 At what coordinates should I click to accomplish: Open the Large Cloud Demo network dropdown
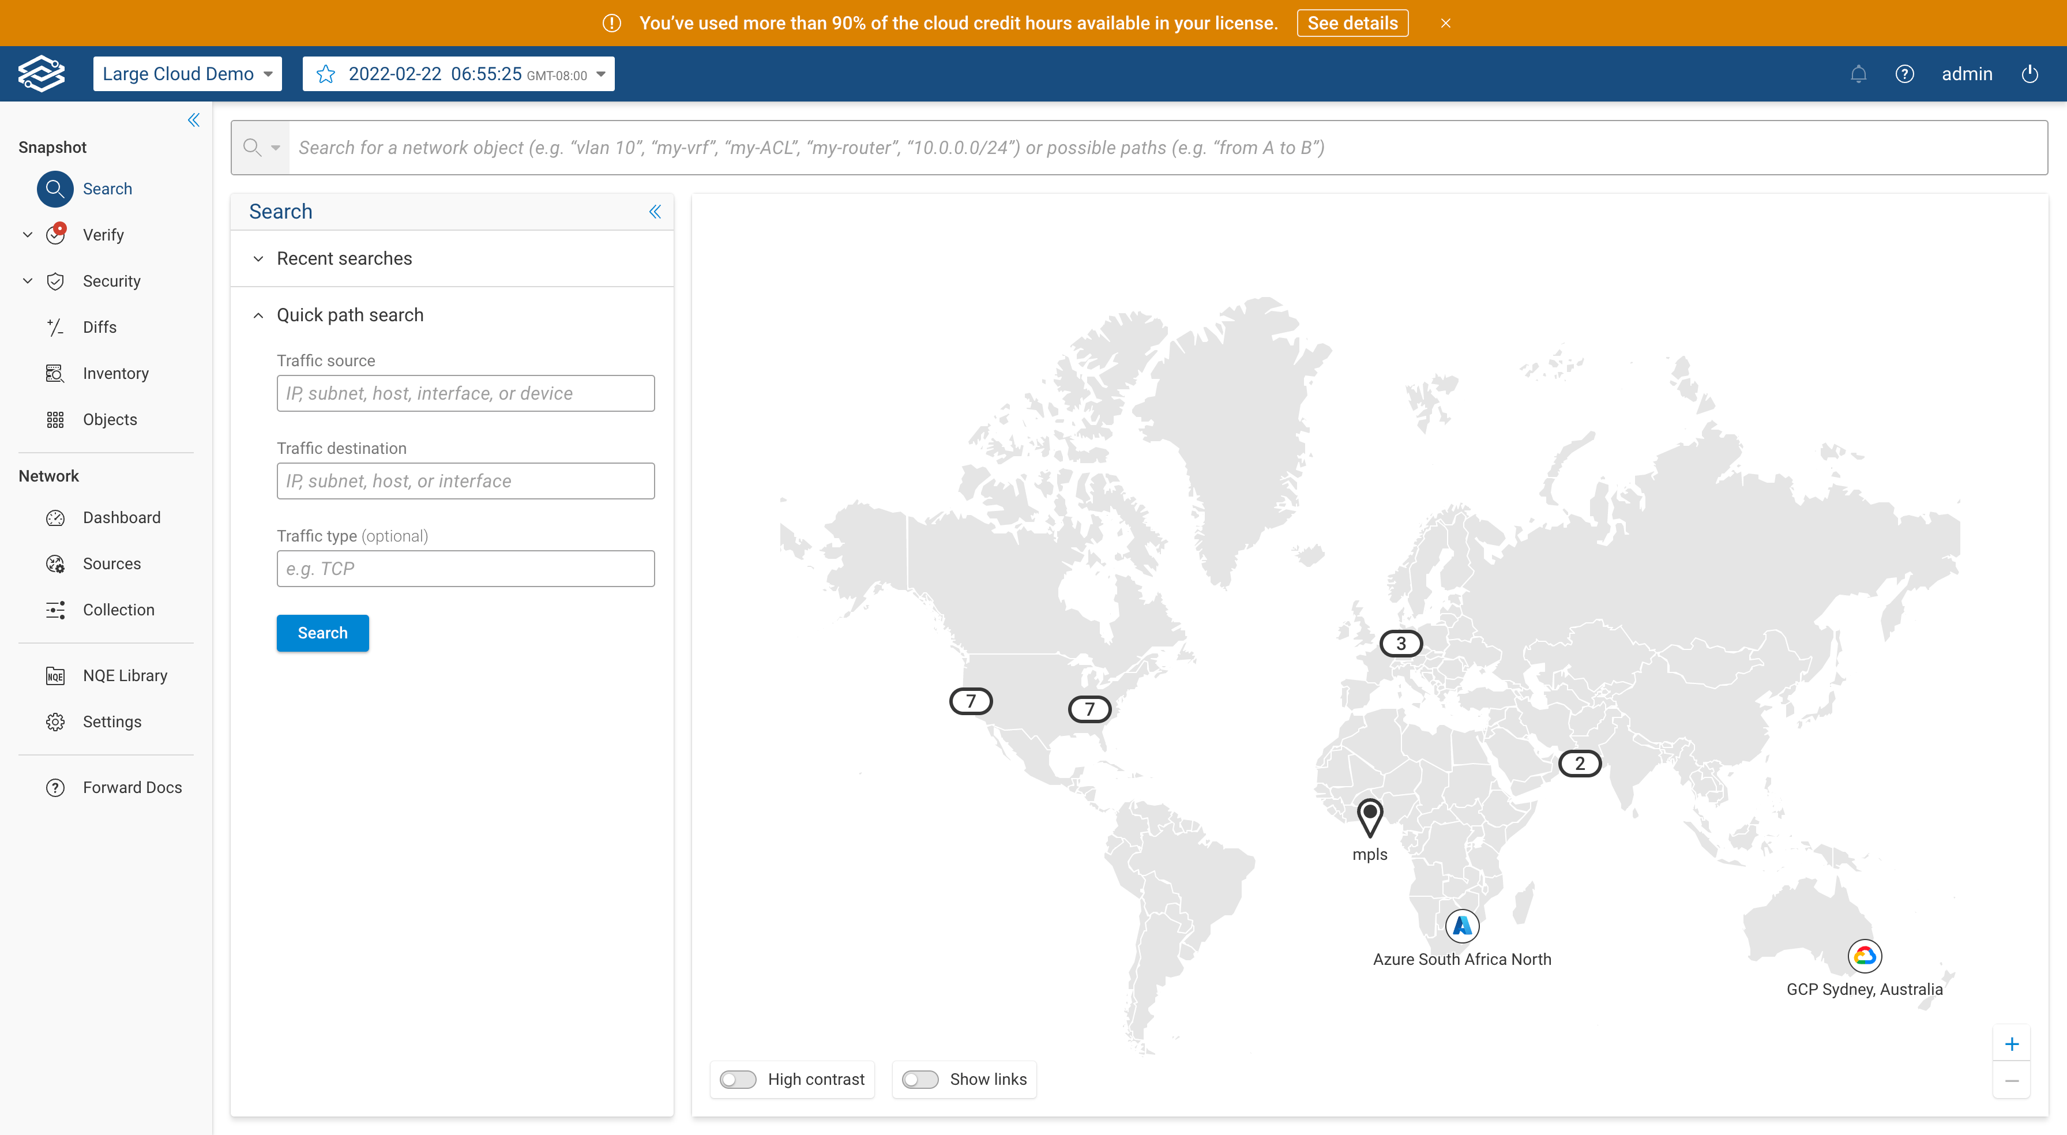pyautogui.click(x=187, y=74)
